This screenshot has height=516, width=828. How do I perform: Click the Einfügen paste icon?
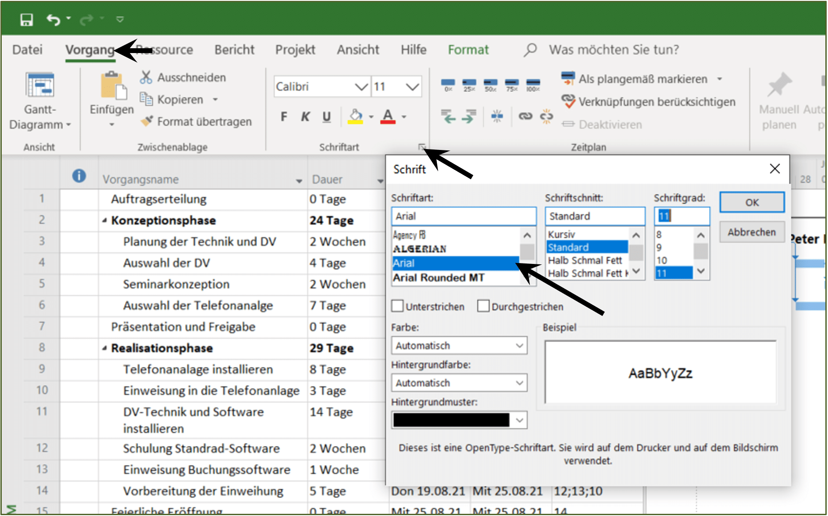[x=114, y=85]
